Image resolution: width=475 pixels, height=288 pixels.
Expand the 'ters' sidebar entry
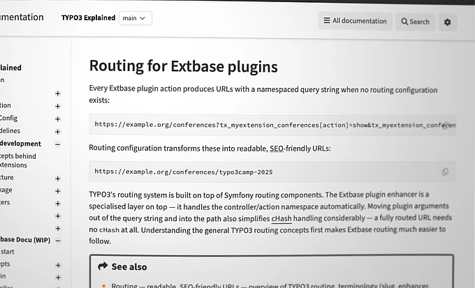pyautogui.click(x=57, y=204)
